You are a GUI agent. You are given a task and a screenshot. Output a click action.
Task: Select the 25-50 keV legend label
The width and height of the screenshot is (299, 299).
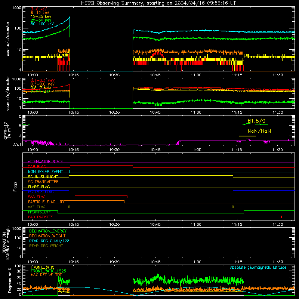(41, 20)
